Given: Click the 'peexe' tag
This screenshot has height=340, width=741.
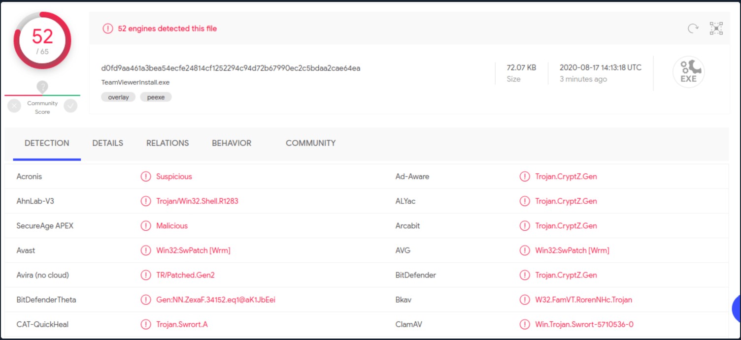Looking at the screenshot, I should 156,97.
